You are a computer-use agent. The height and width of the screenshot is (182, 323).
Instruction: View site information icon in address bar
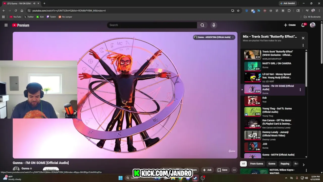pyautogui.click(x=29, y=11)
